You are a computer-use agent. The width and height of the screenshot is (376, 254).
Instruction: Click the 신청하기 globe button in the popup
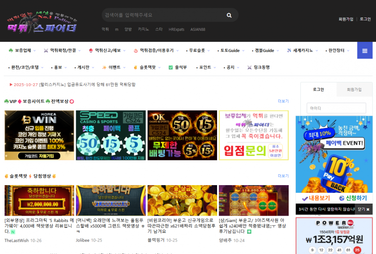click(x=353, y=198)
